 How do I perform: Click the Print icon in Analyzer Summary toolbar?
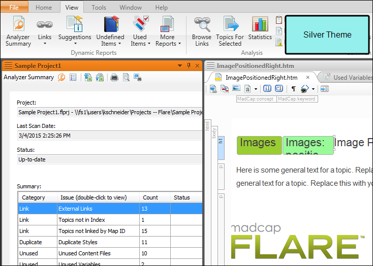[114, 78]
